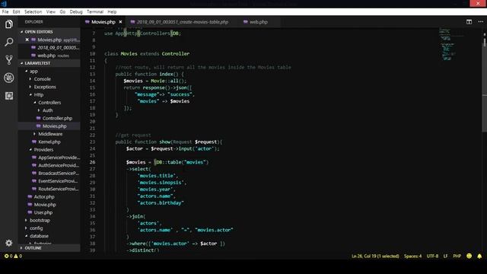The height and width of the screenshot is (274, 487).
Task: Open the editor More Actions ellipsis
Action: 480,22
